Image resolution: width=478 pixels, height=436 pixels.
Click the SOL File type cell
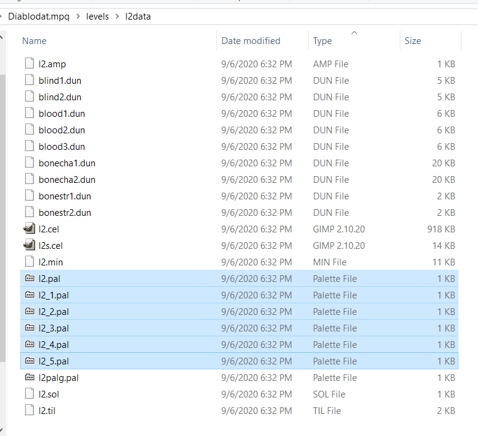[x=329, y=394]
